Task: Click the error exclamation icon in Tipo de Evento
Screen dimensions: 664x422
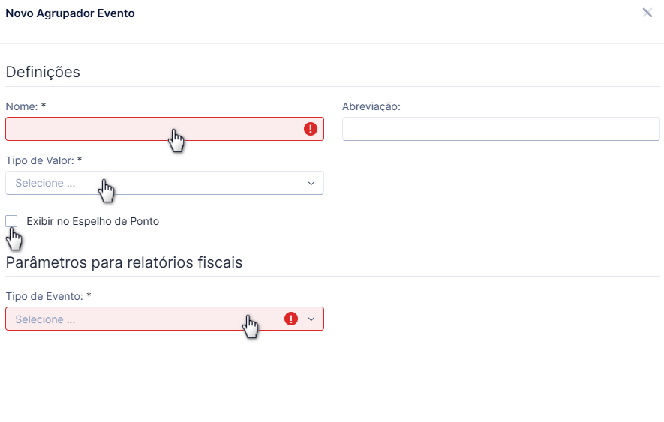Action: point(291,319)
